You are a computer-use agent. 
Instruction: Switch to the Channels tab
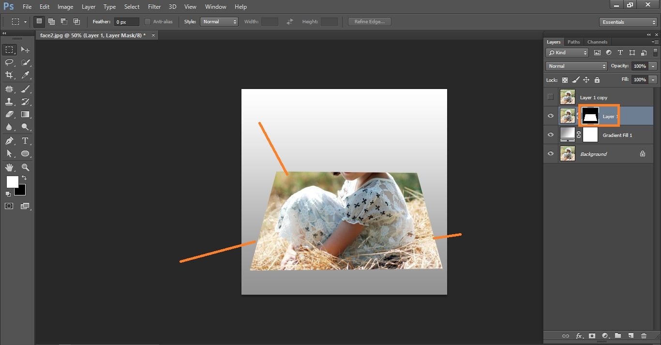pyautogui.click(x=597, y=42)
